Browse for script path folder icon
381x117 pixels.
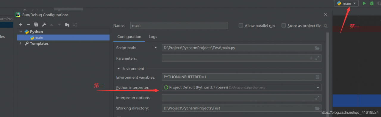[x=317, y=48]
